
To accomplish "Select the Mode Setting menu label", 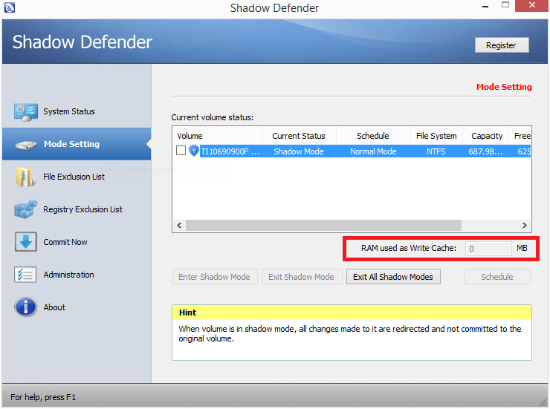I will pyautogui.click(x=72, y=144).
